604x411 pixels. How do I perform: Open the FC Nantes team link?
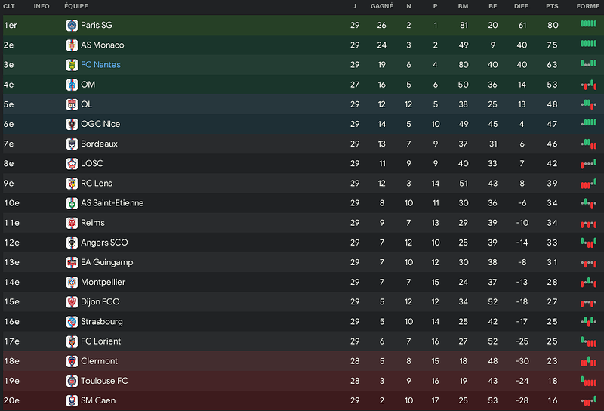100,65
